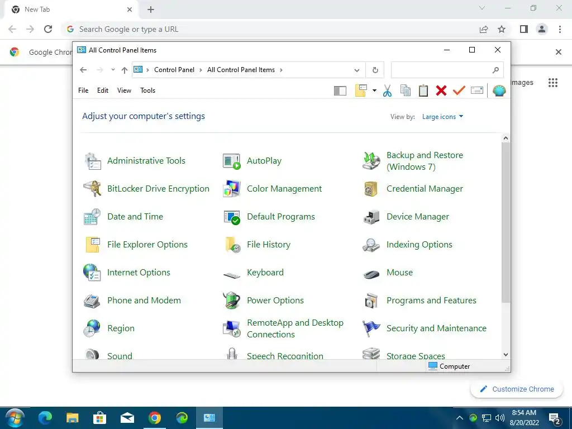Click the volume icon in system tray

coord(500,418)
